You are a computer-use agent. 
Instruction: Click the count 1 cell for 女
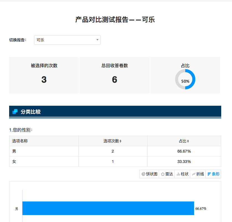pyautogui.click(x=113, y=162)
